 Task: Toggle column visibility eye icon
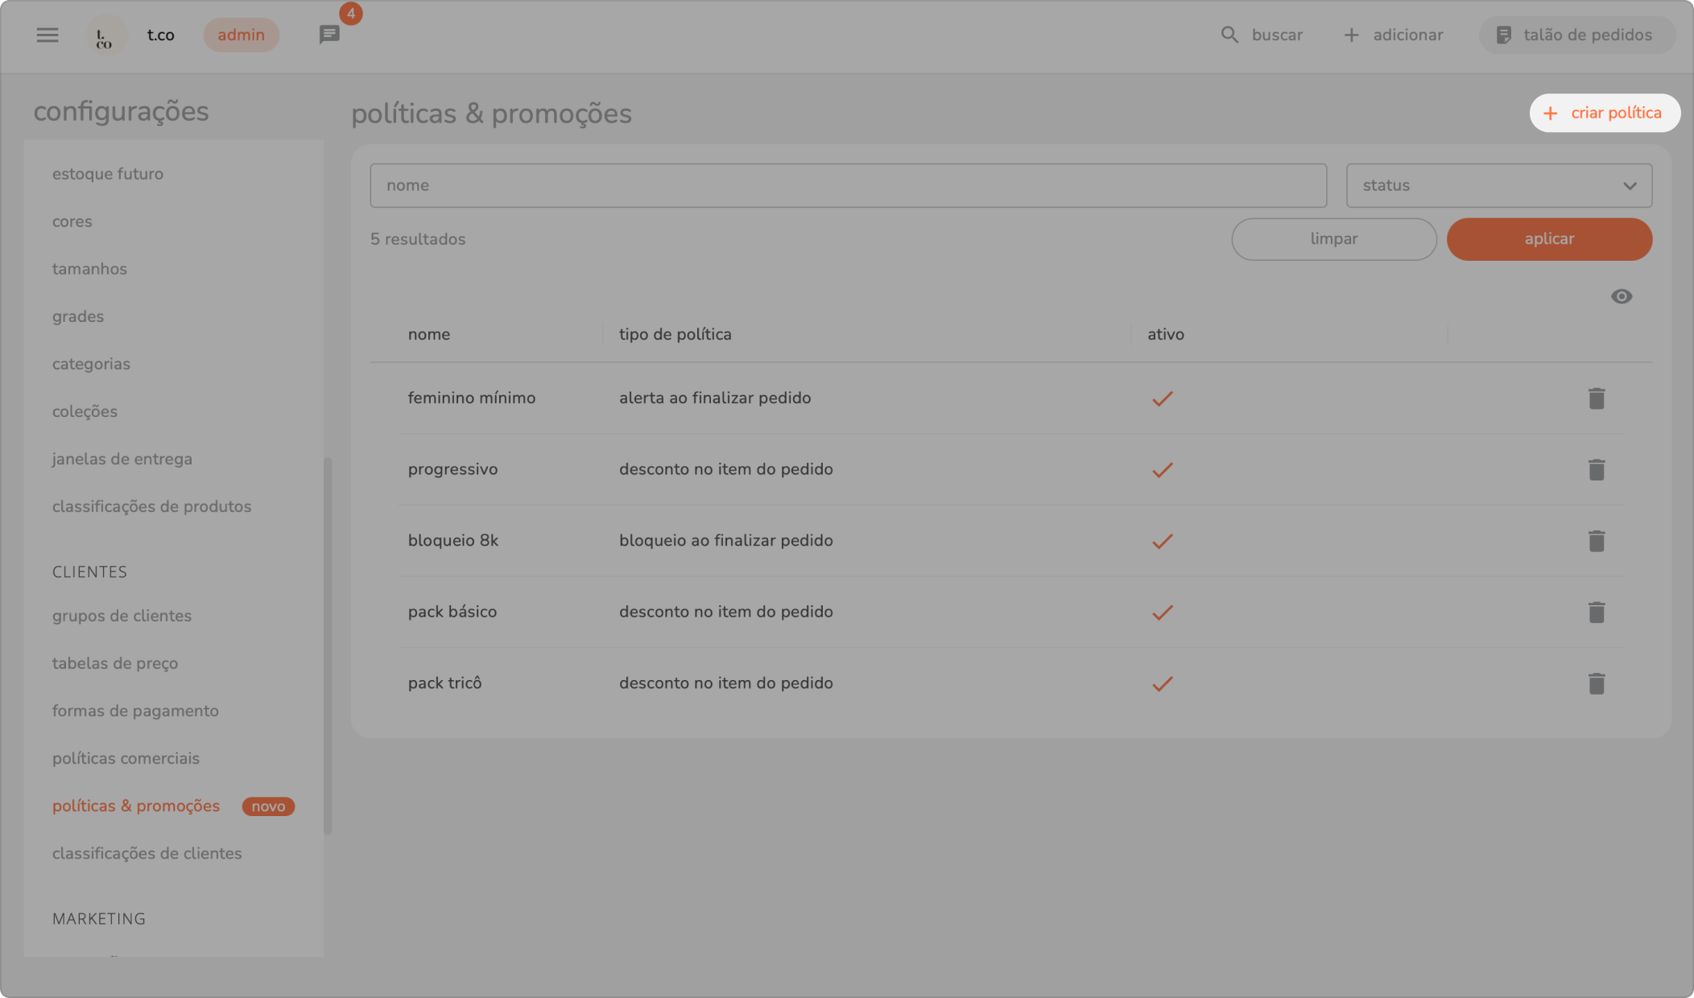(x=1621, y=296)
